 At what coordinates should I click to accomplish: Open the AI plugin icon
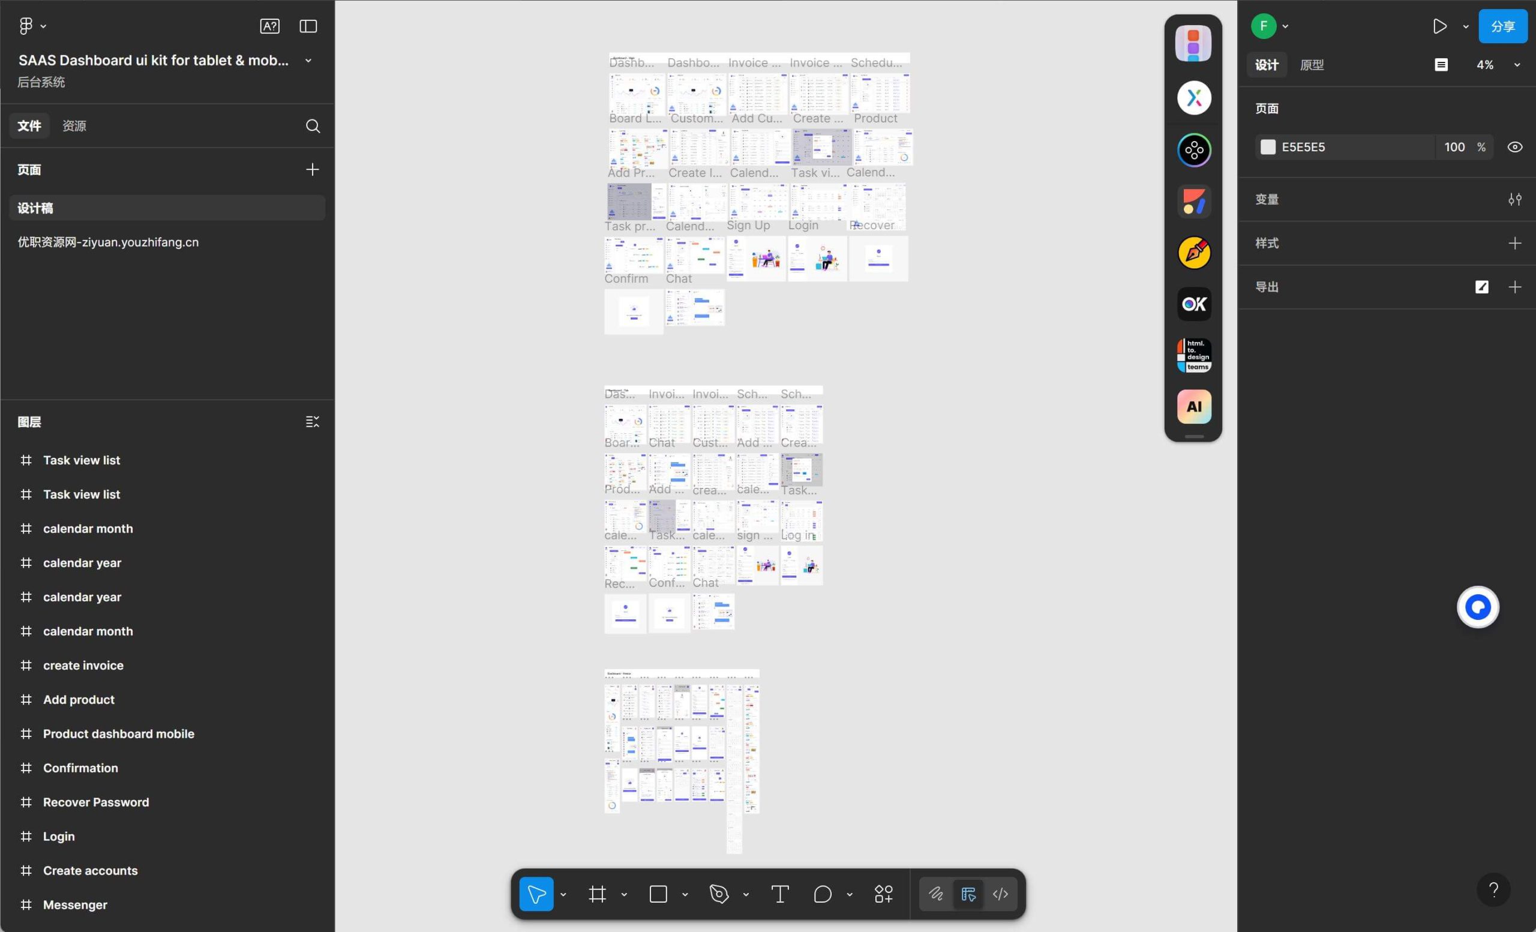point(1194,406)
